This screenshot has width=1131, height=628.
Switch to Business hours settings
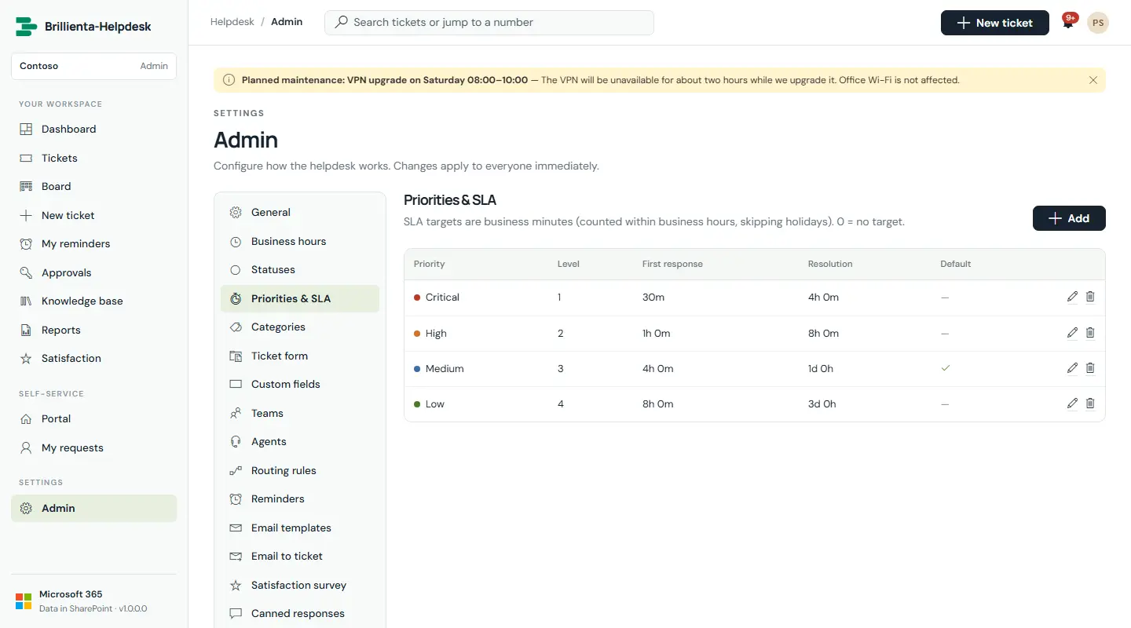[x=300, y=241]
